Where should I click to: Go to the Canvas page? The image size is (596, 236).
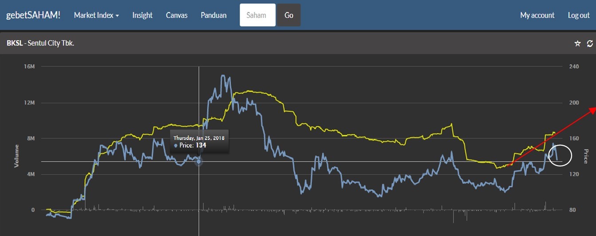coord(177,15)
